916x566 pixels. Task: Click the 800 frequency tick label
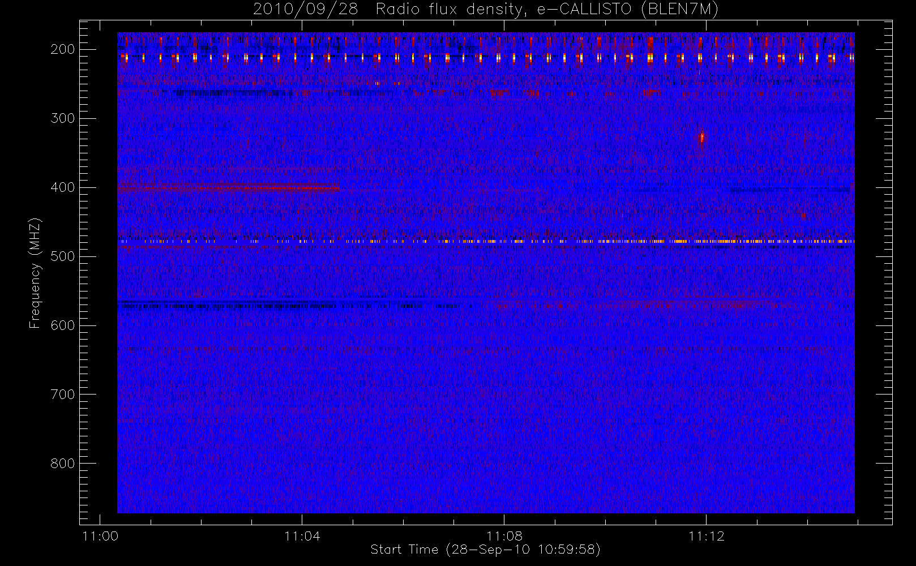63,464
